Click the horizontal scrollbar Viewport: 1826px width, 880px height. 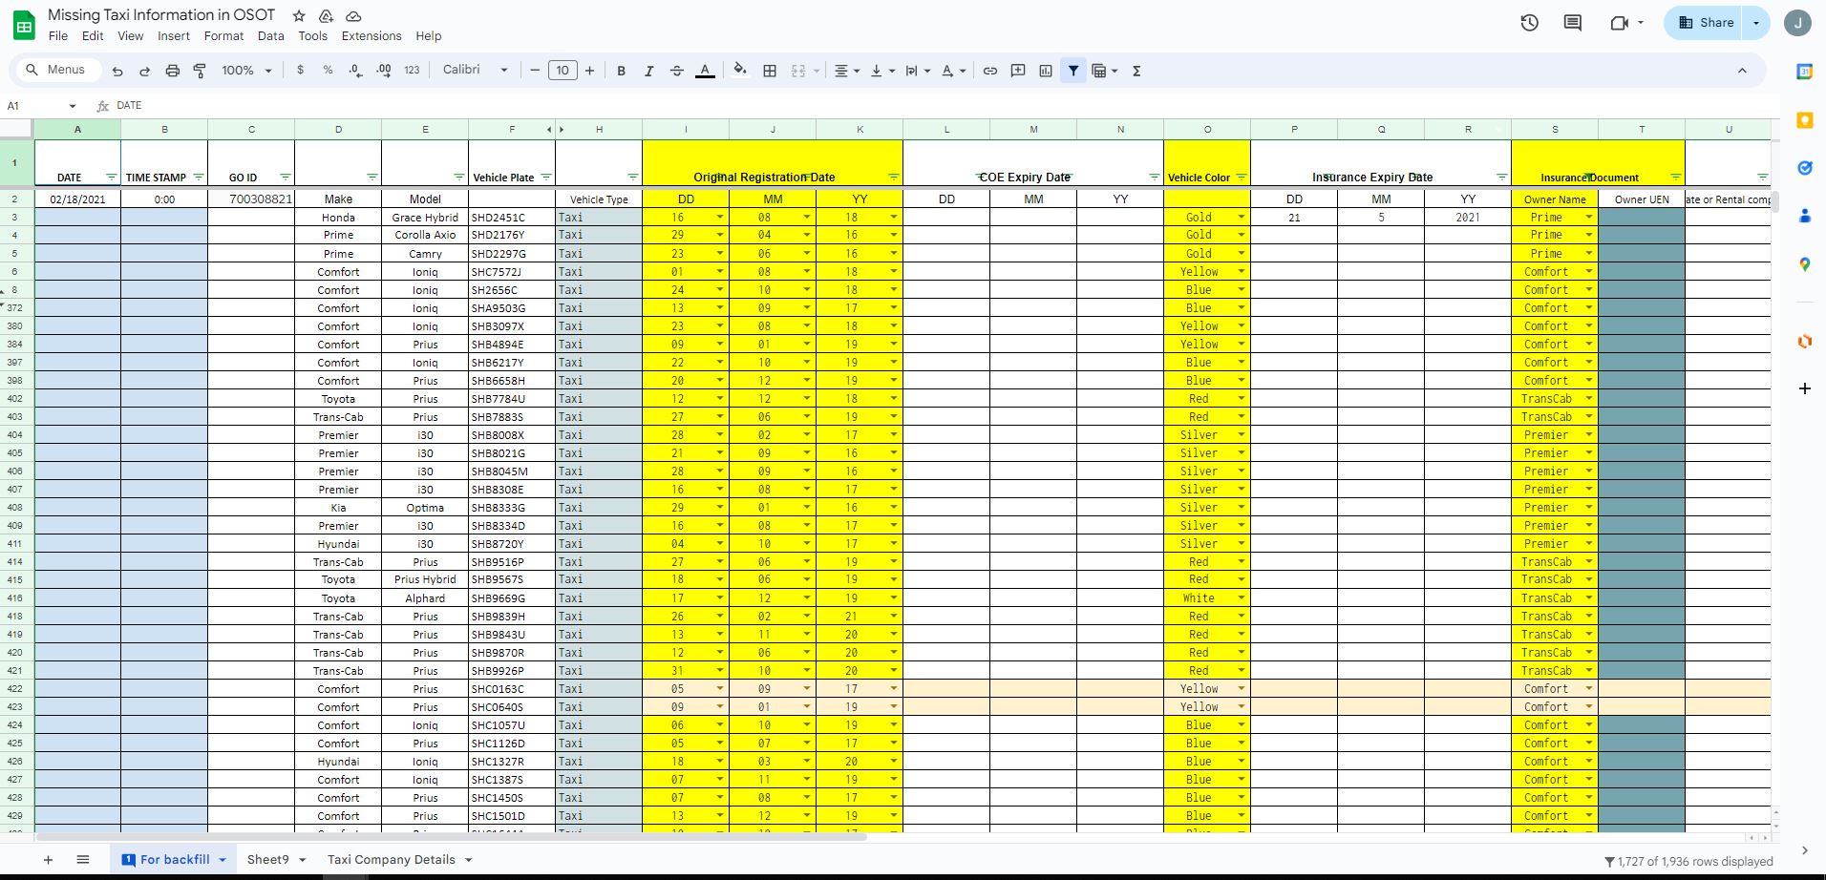pos(451,837)
